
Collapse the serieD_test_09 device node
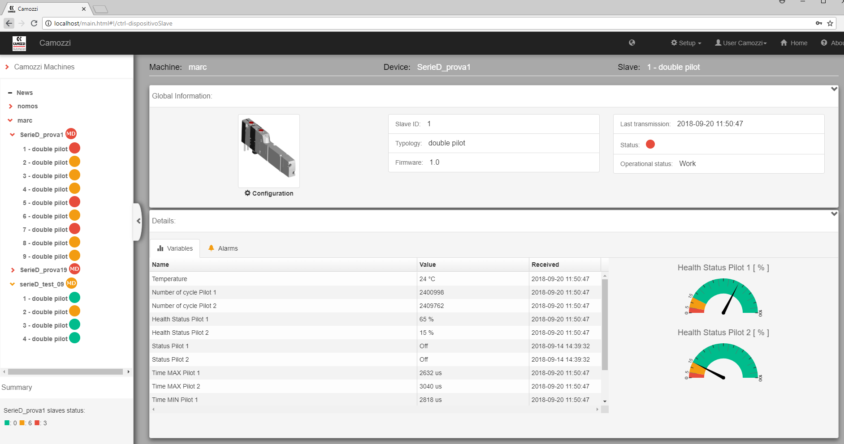pos(13,284)
